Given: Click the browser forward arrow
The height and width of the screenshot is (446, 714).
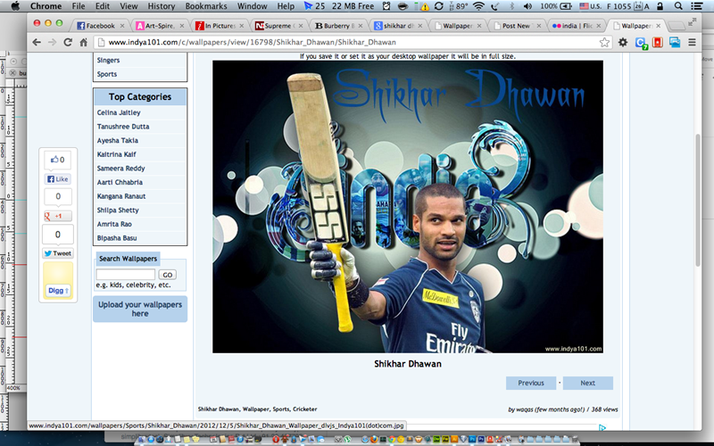Looking at the screenshot, I should click(53, 42).
